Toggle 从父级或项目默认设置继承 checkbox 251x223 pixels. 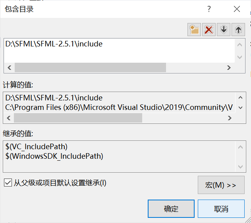click(x=8, y=183)
